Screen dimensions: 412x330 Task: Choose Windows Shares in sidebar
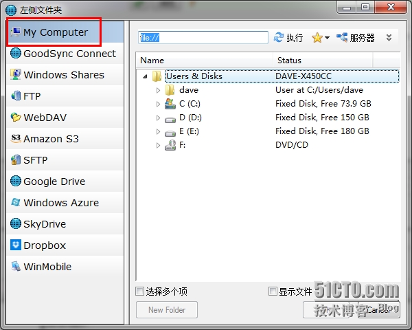click(65, 75)
